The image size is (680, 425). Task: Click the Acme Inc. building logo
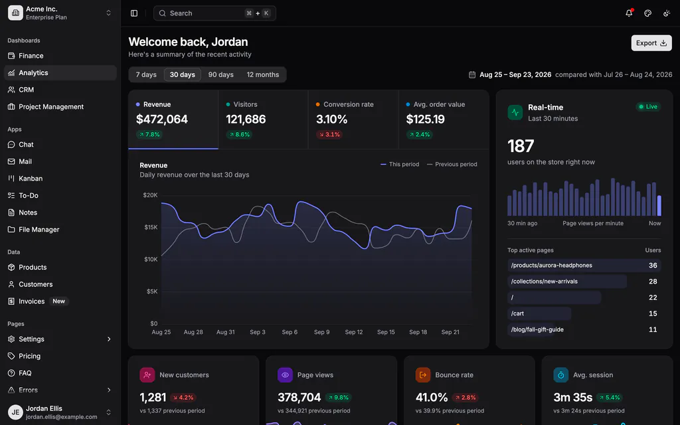pos(15,13)
